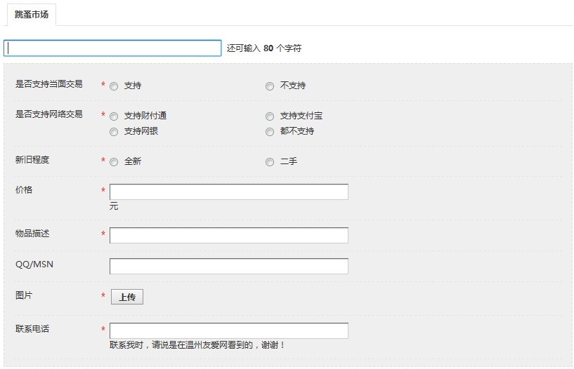Click the 新旧程度 label
The image size is (574, 369).
32,160
